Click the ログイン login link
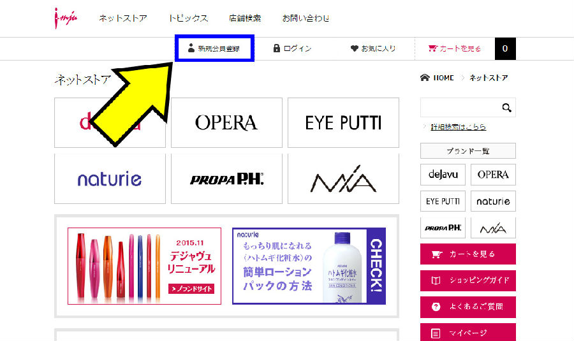574x341 pixels. pos(293,48)
